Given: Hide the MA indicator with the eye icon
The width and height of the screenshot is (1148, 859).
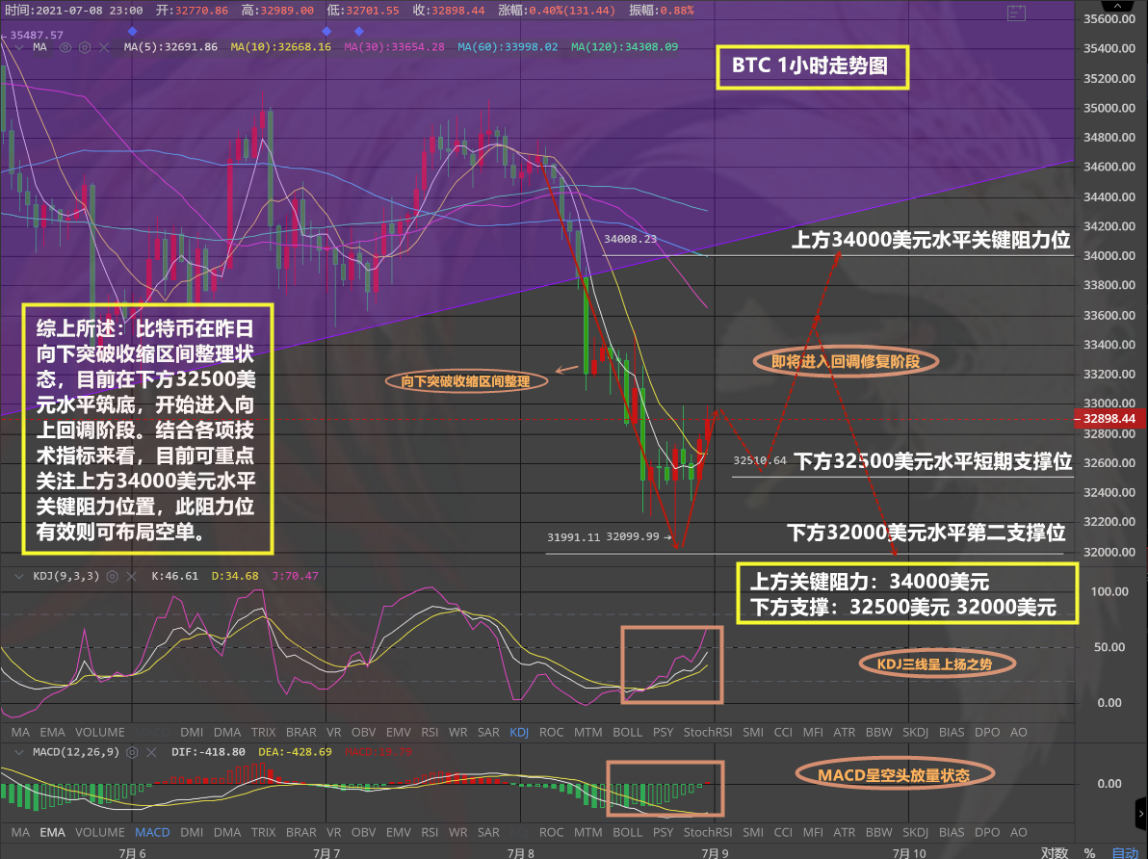Looking at the screenshot, I should pos(65,47).
